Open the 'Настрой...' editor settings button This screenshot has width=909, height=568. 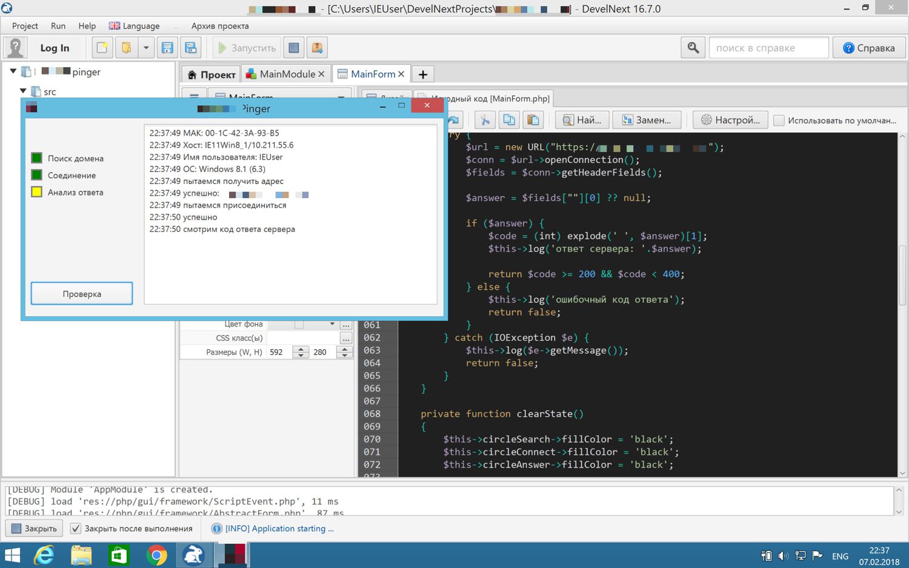pyautogui.click(x=731, y=120)
